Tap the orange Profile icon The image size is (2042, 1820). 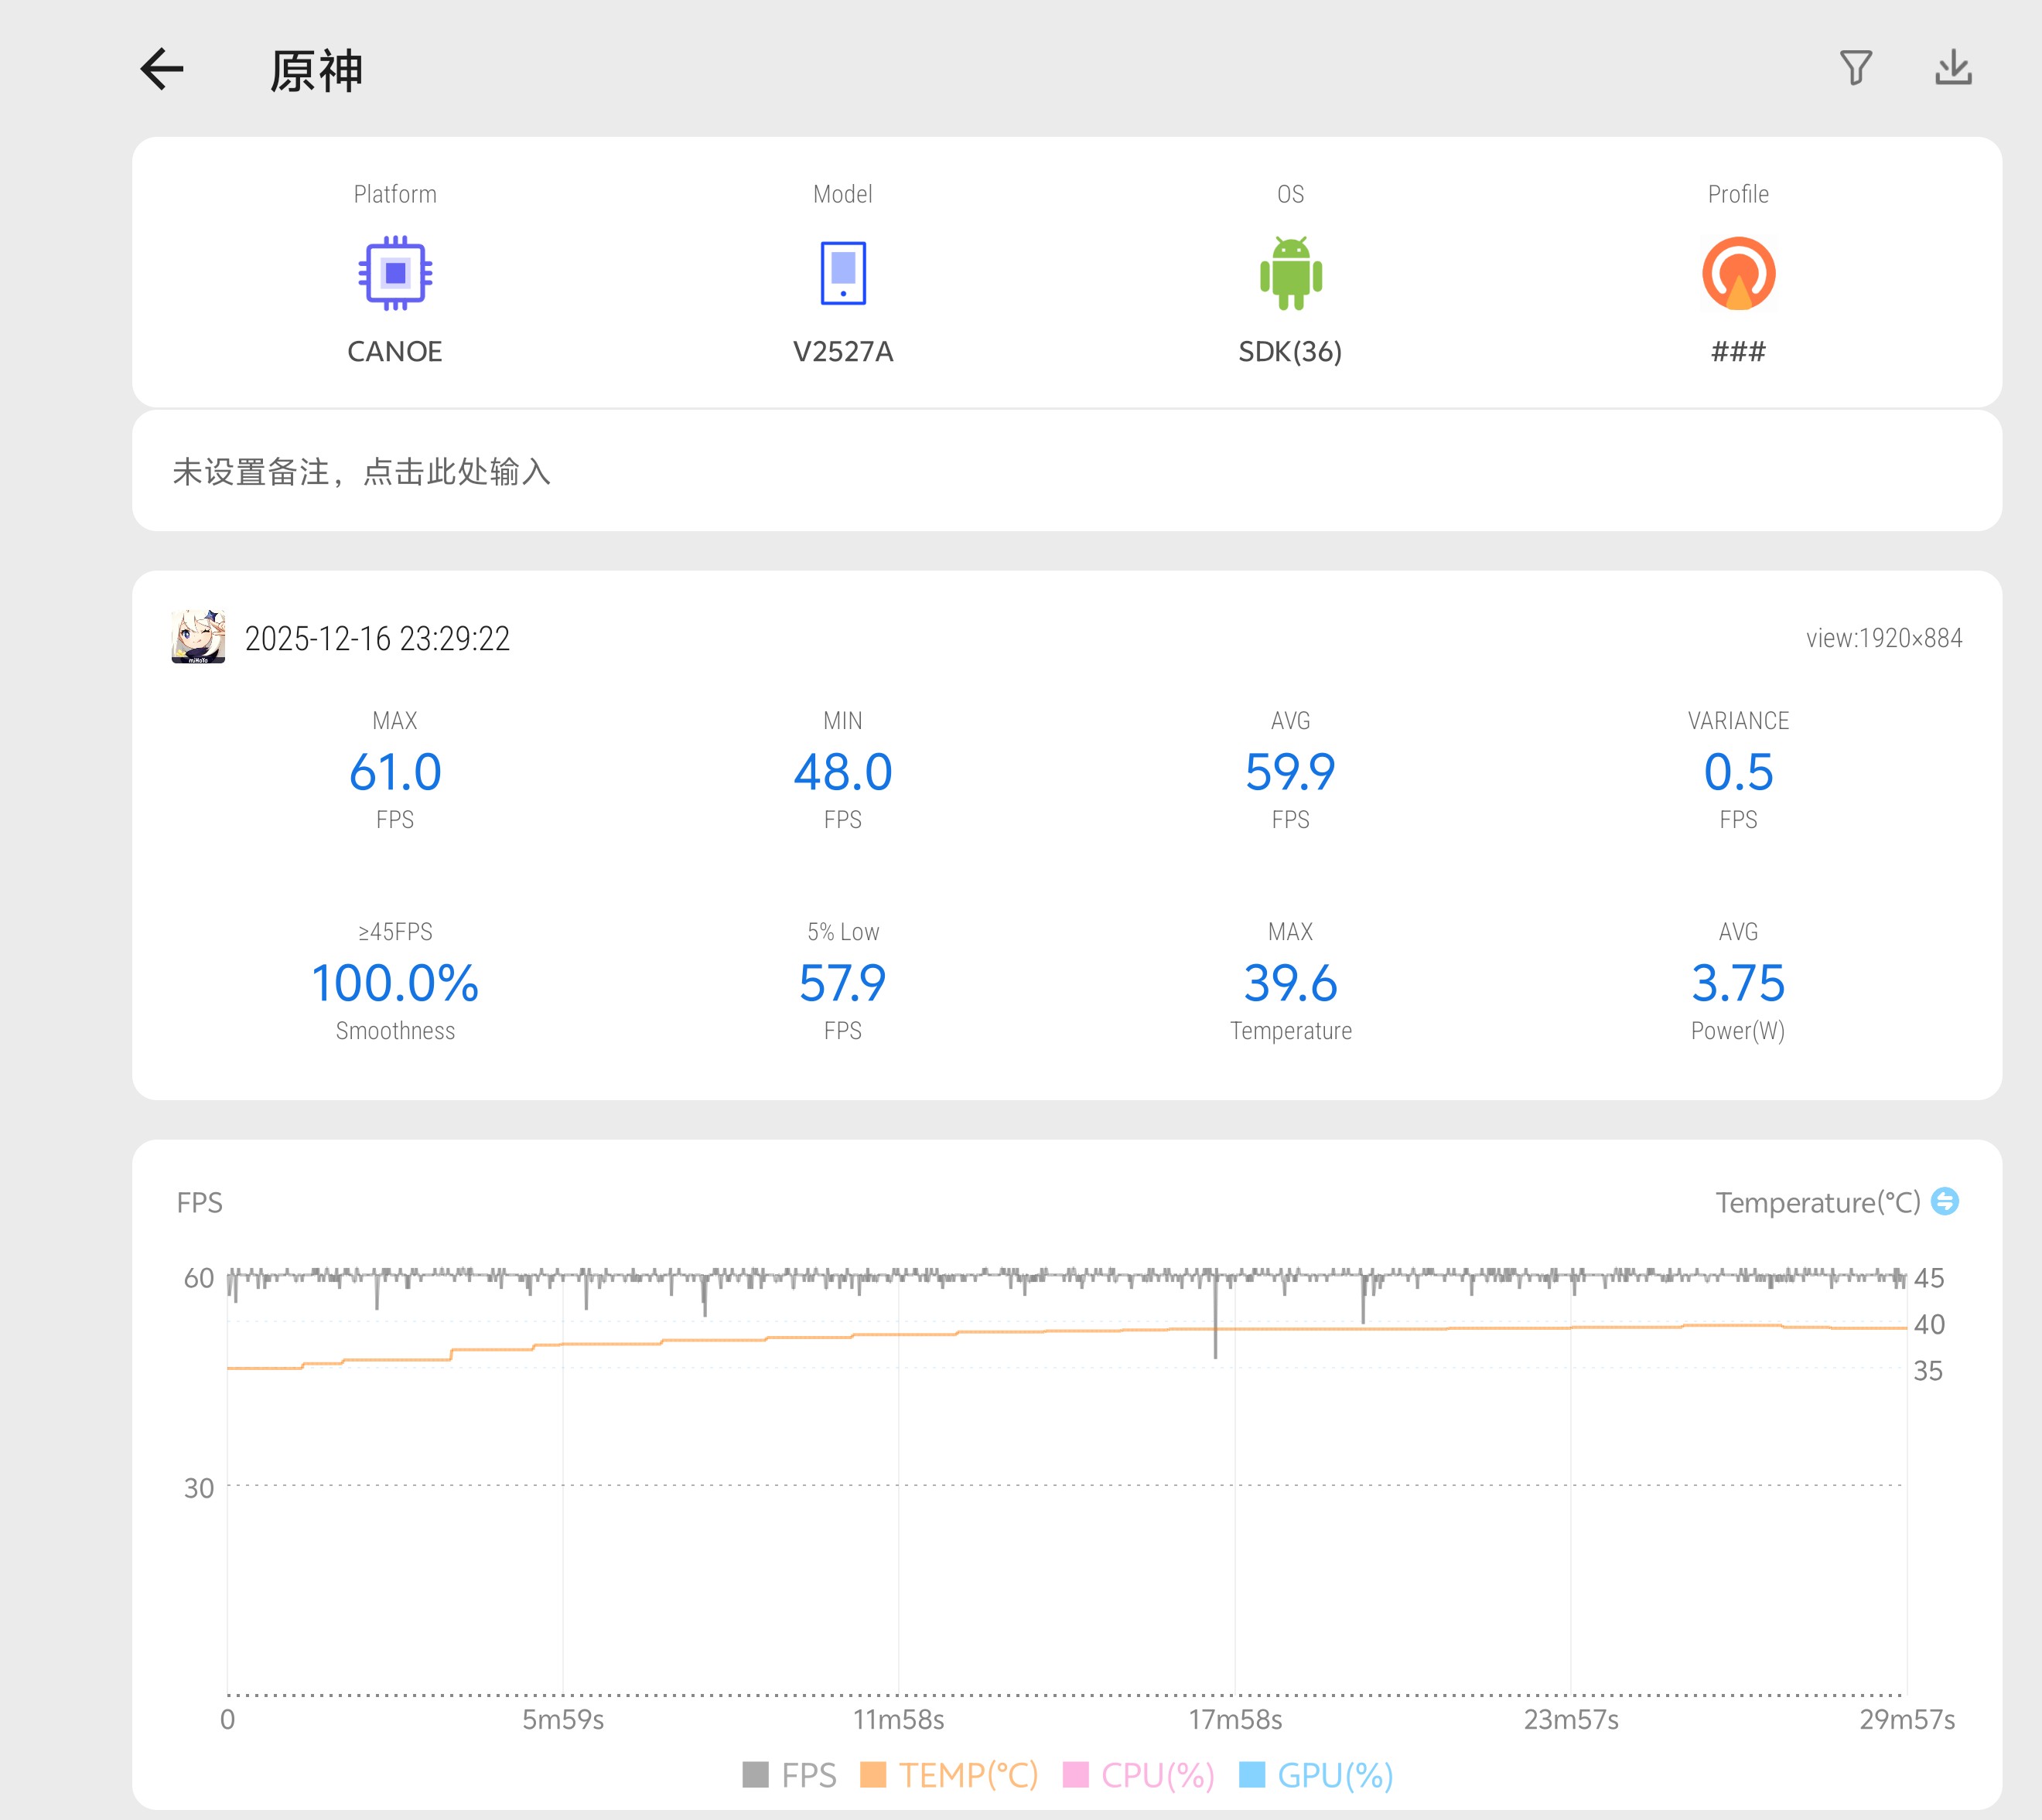(x=1738, y=273)
